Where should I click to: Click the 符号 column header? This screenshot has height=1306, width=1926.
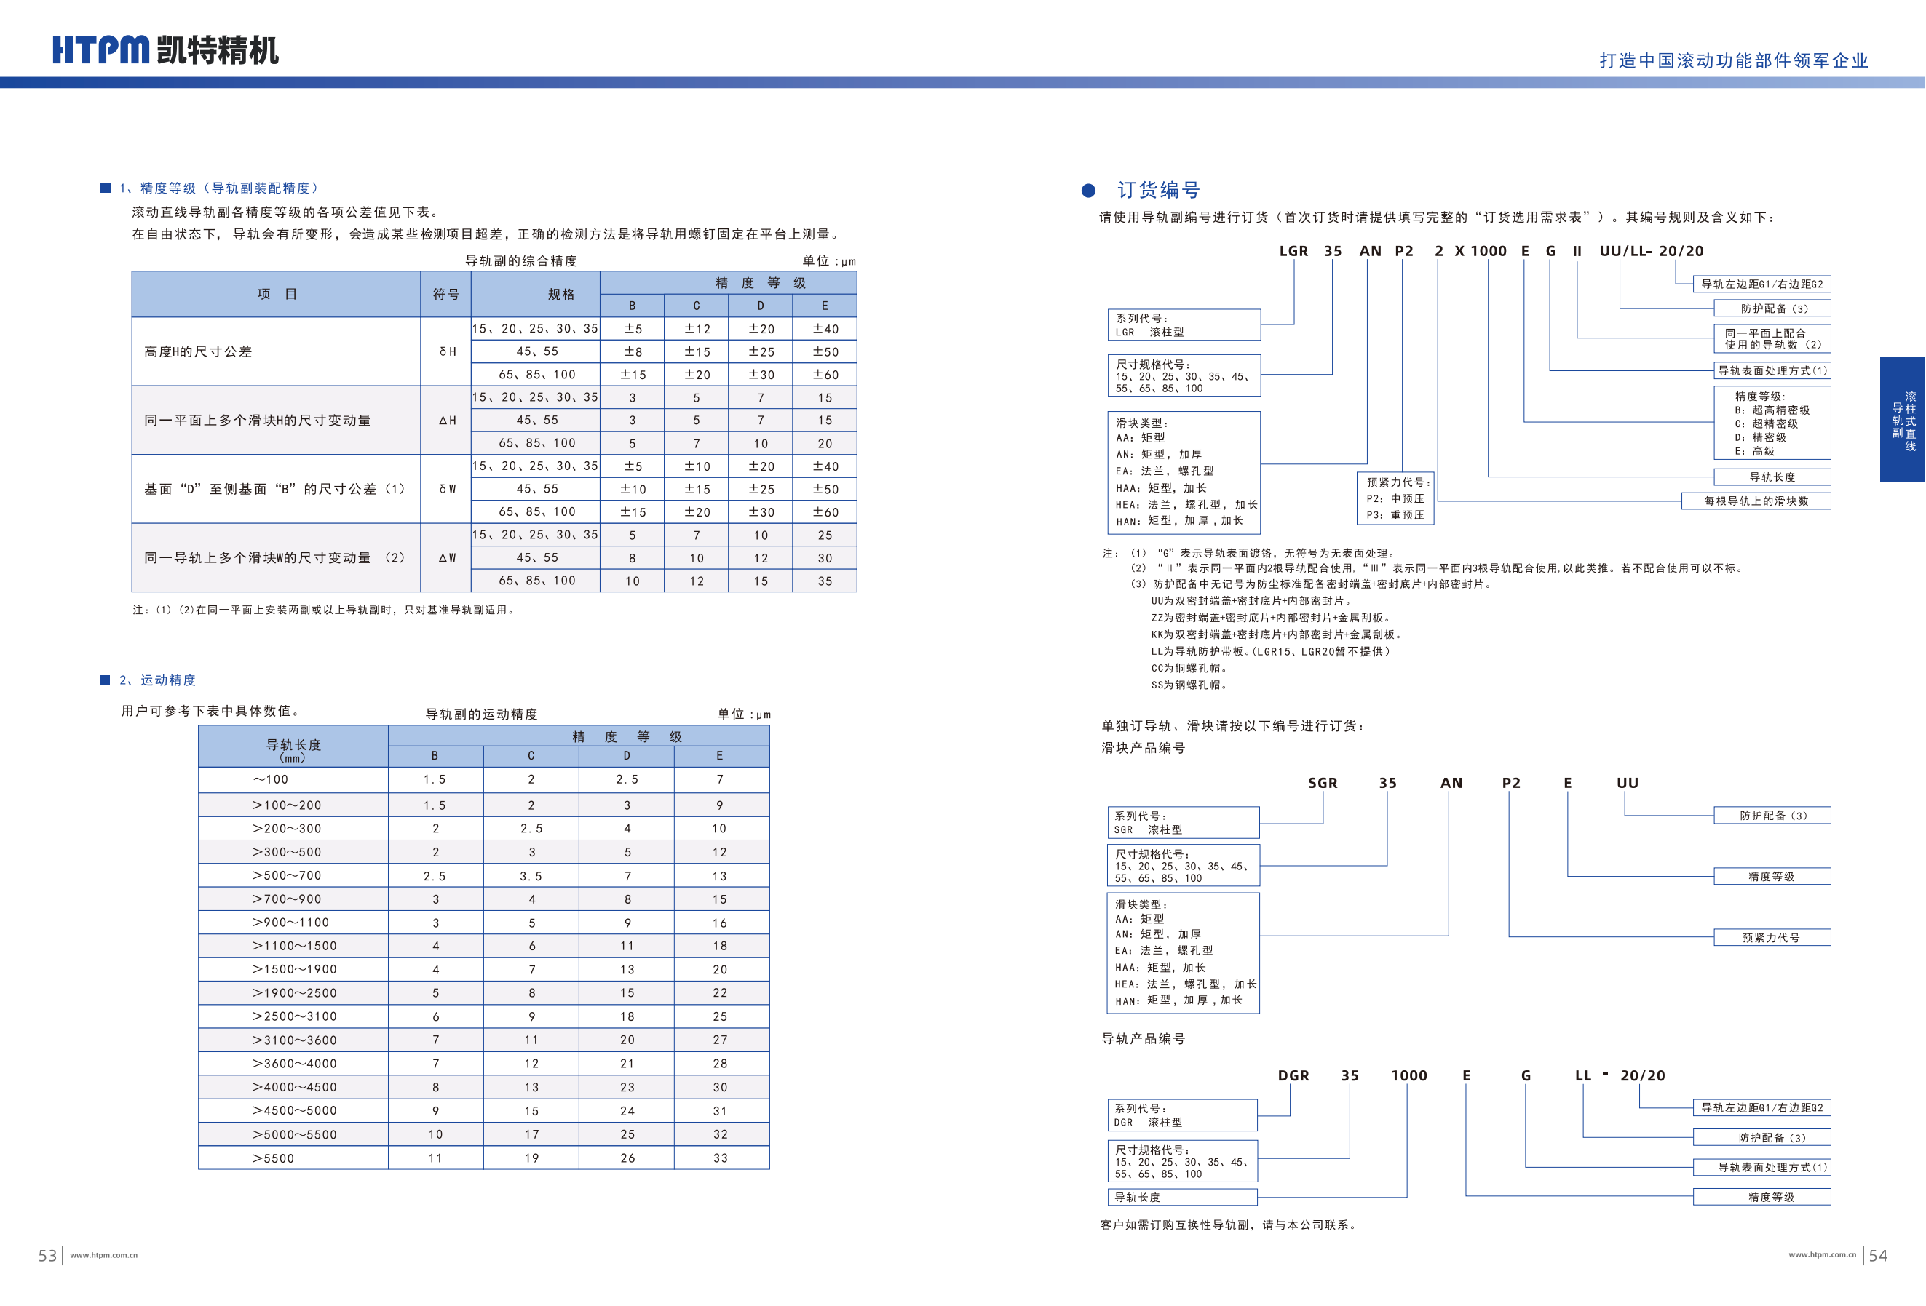pyautogui.click(x=446, y=294)
